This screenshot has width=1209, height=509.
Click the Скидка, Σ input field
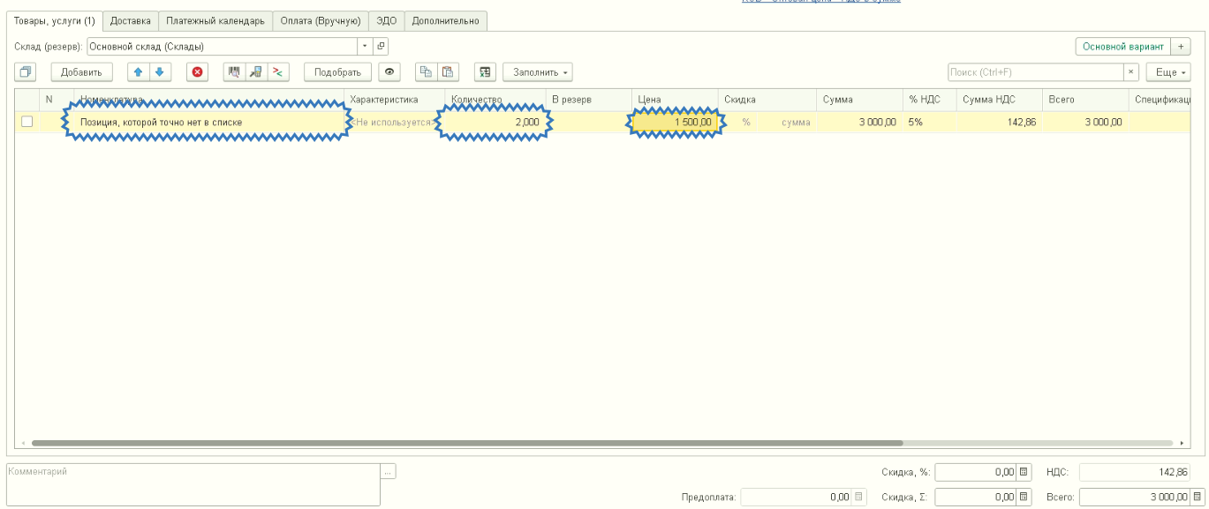976,497
